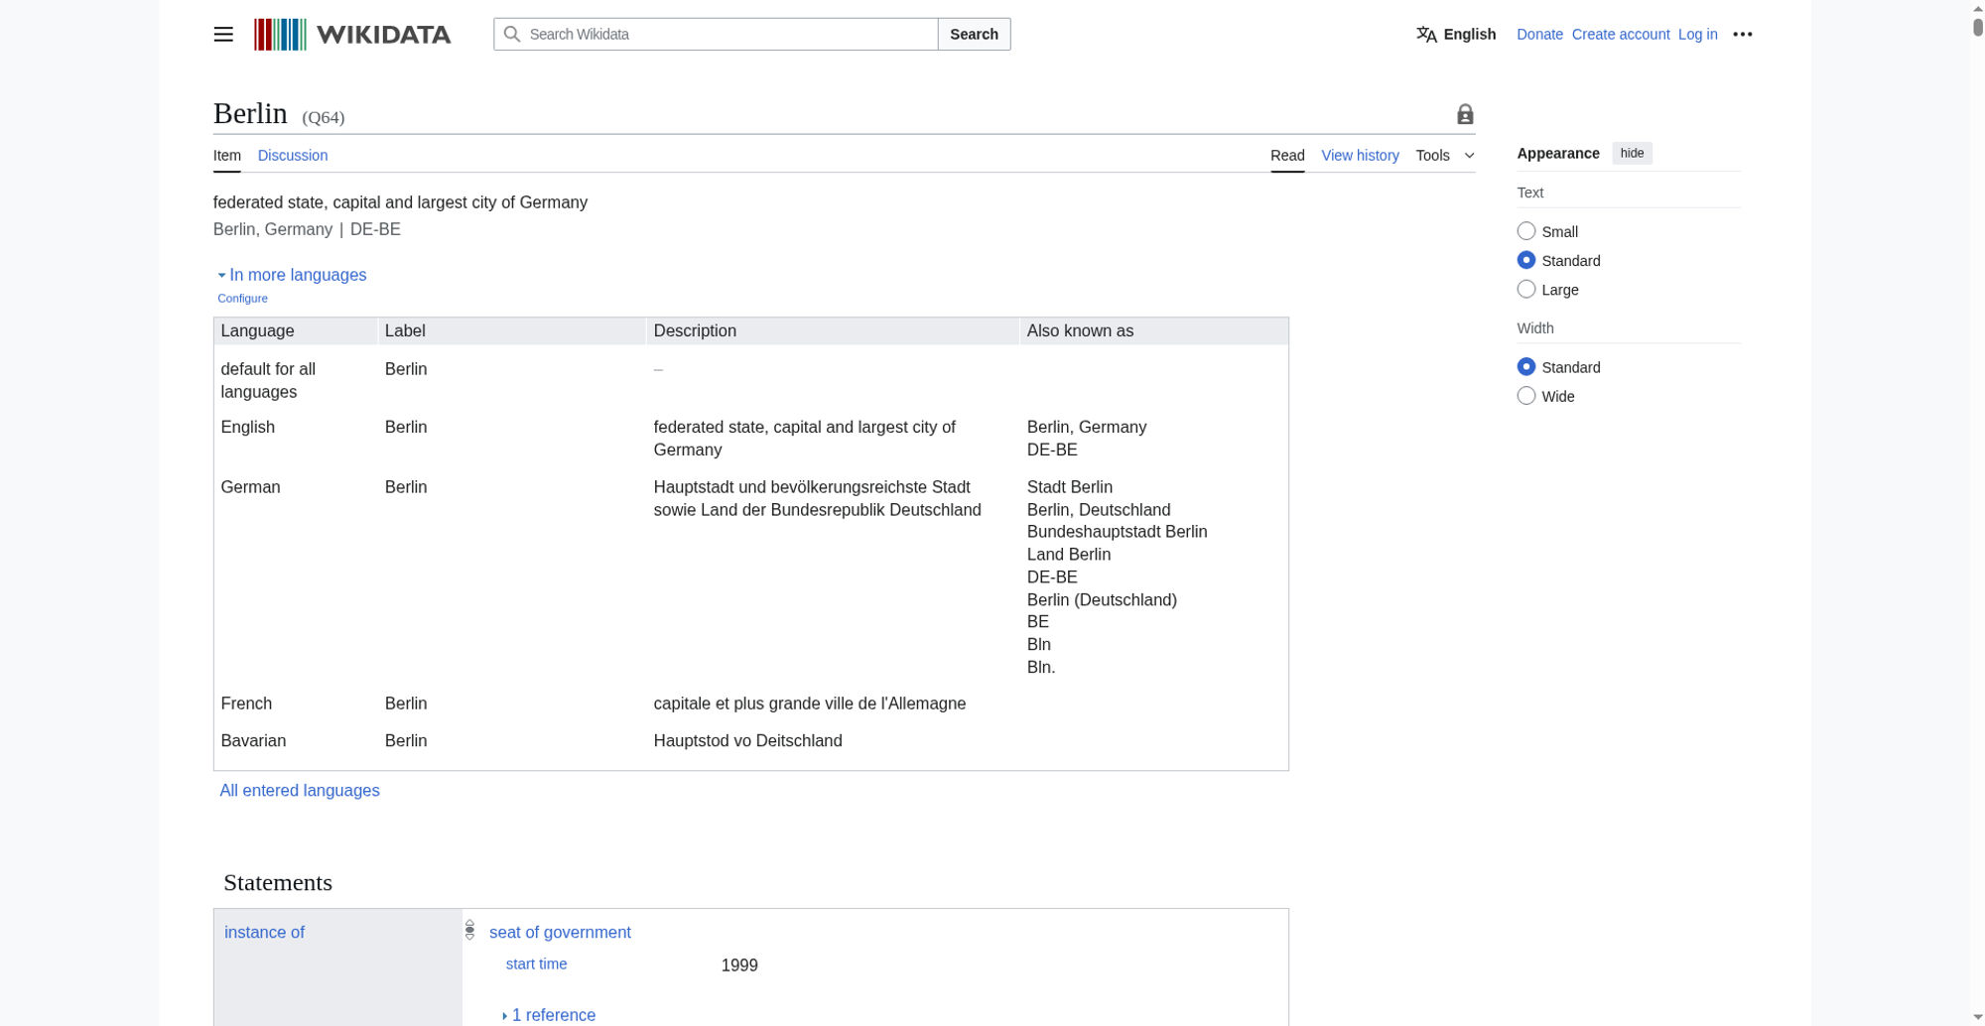This screenshot has width=1985, height=1026.
Task: Click the rank selector icon beside seat of government
Action: [x=470, y=931]
